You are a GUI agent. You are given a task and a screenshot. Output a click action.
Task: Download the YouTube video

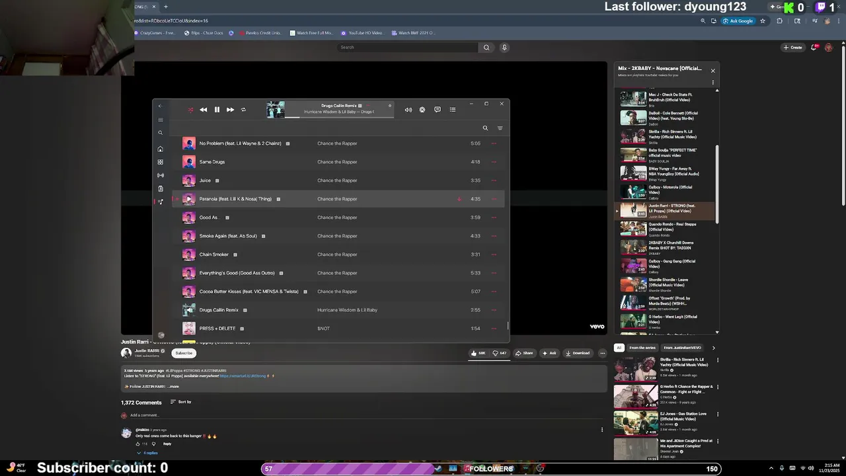tap(578, 353)
